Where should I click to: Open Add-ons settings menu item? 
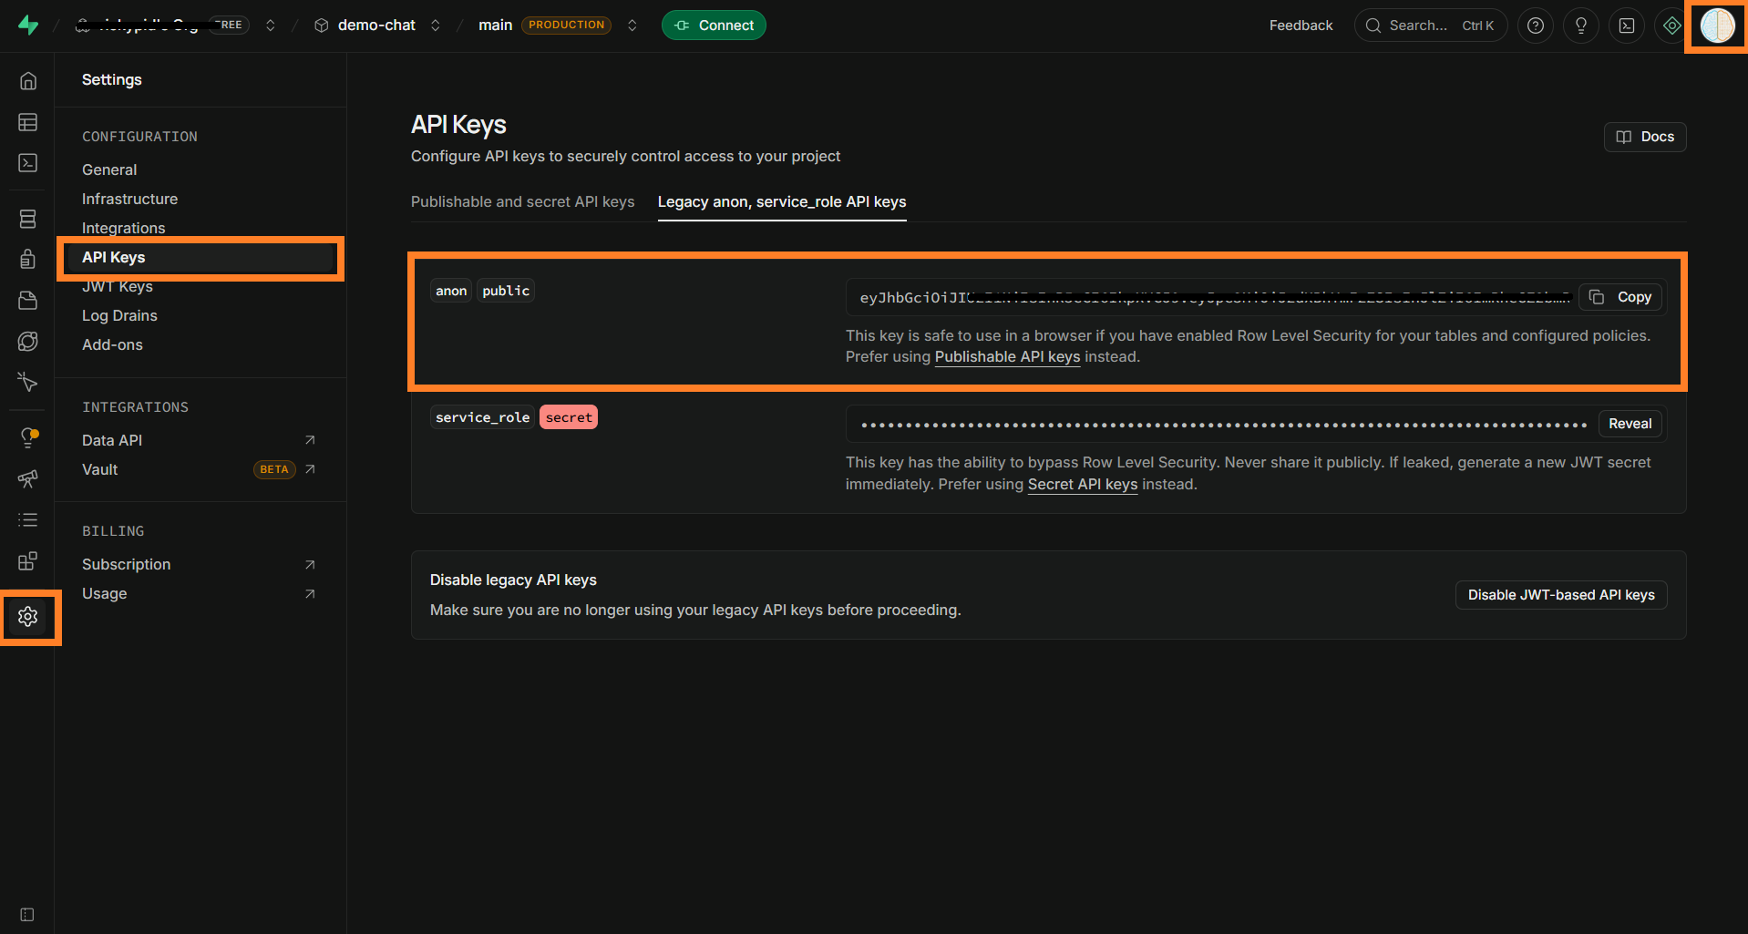[x=112, y=344]
